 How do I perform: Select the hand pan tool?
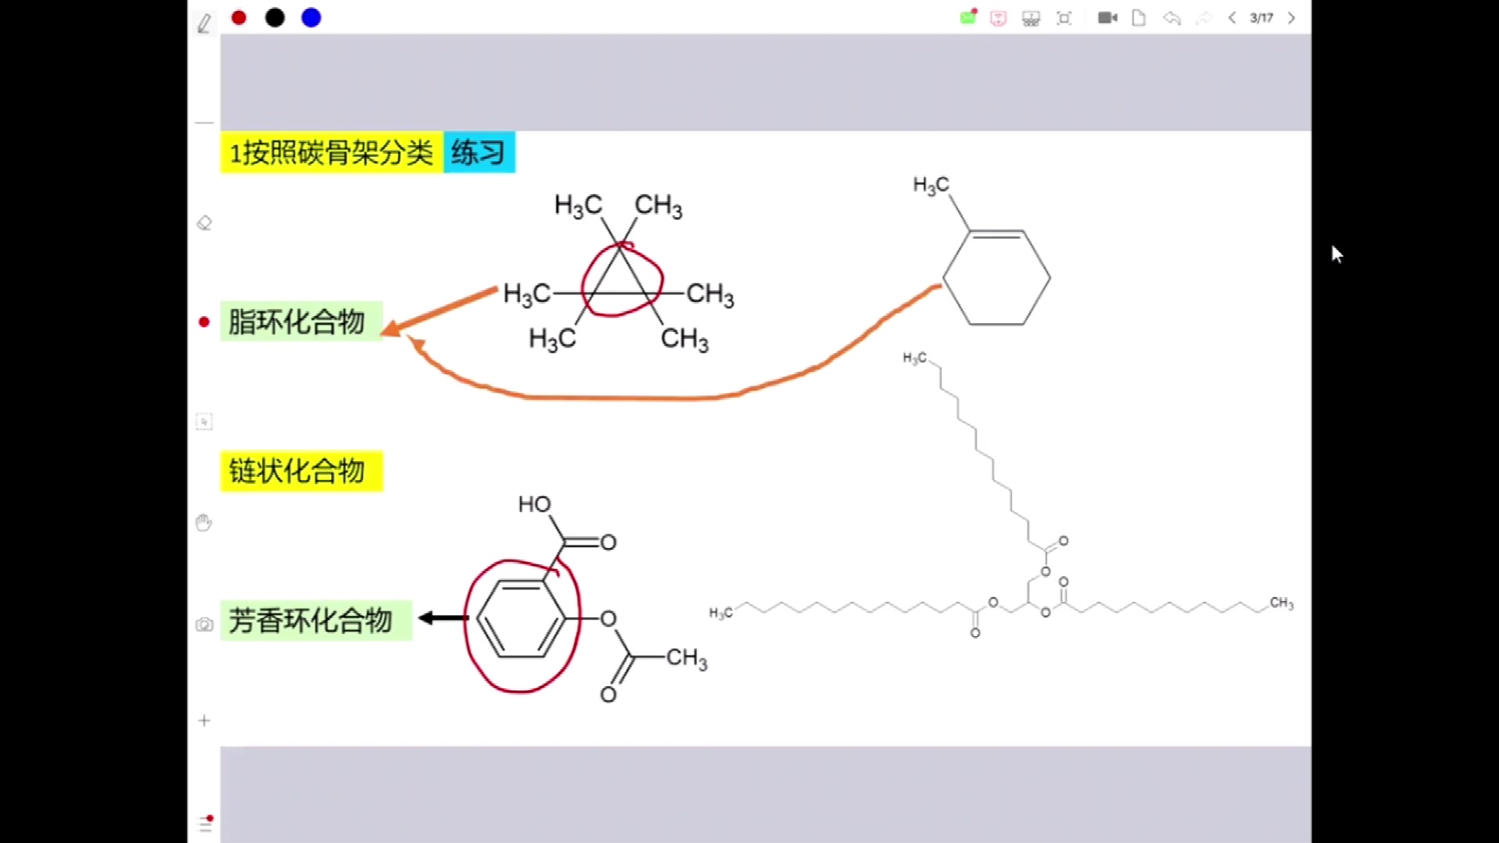[x=204, y=522]
